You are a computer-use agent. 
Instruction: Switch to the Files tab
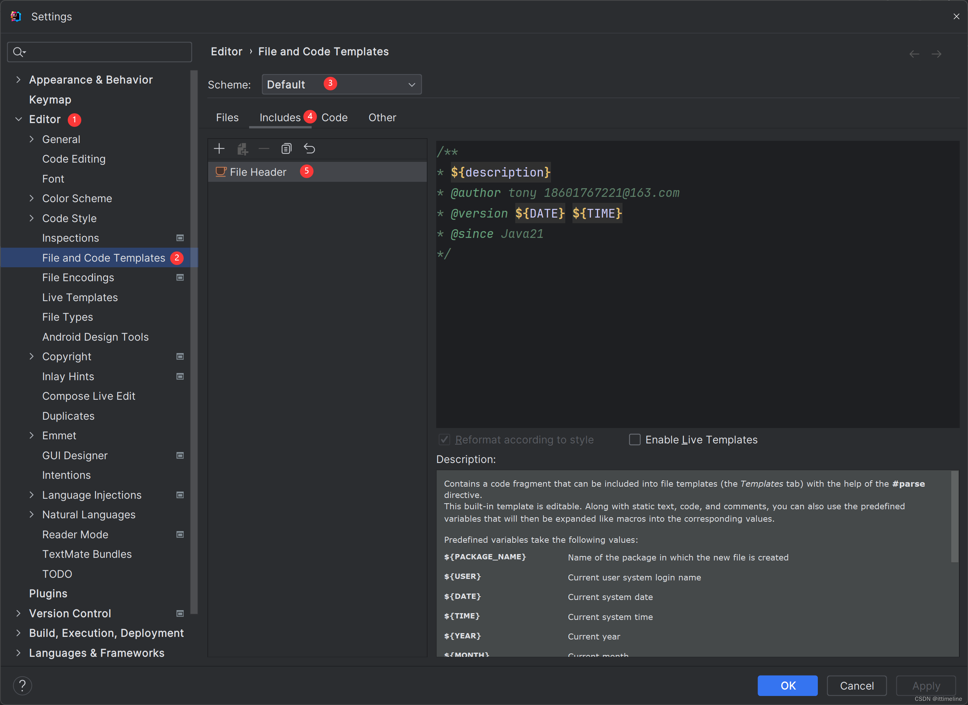(x=227, y=117)
